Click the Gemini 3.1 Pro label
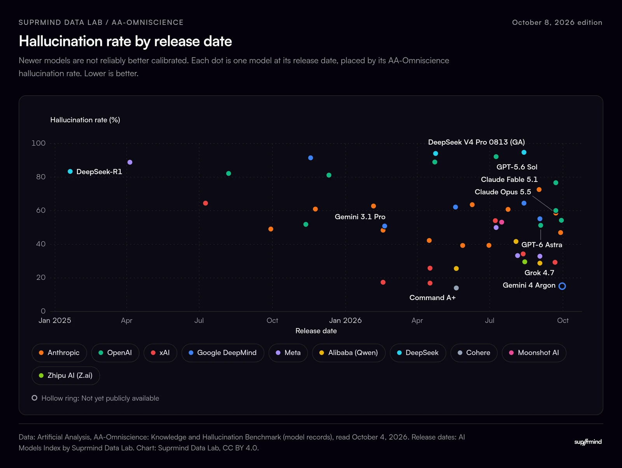622x468 pixels. 360,217
